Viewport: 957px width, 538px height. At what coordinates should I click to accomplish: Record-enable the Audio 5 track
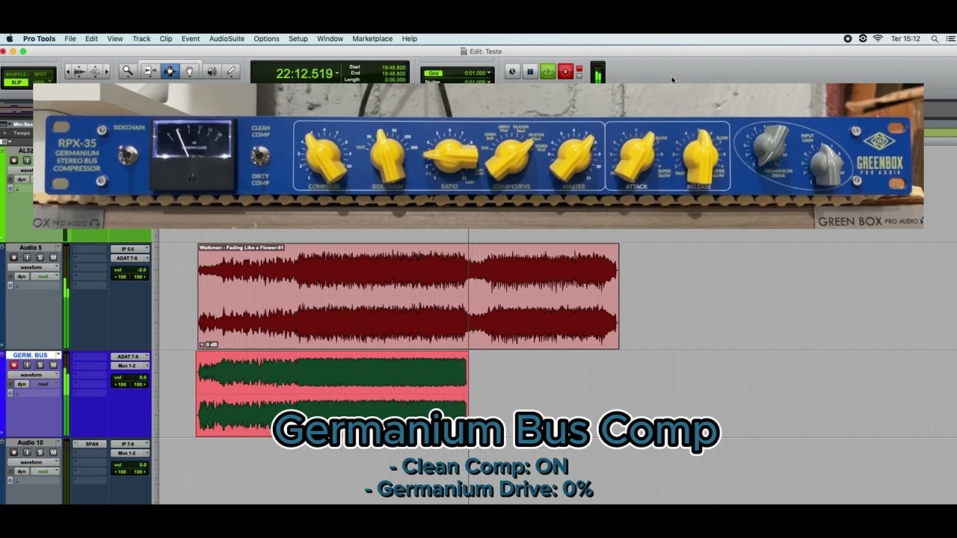[x=13, y=257]
